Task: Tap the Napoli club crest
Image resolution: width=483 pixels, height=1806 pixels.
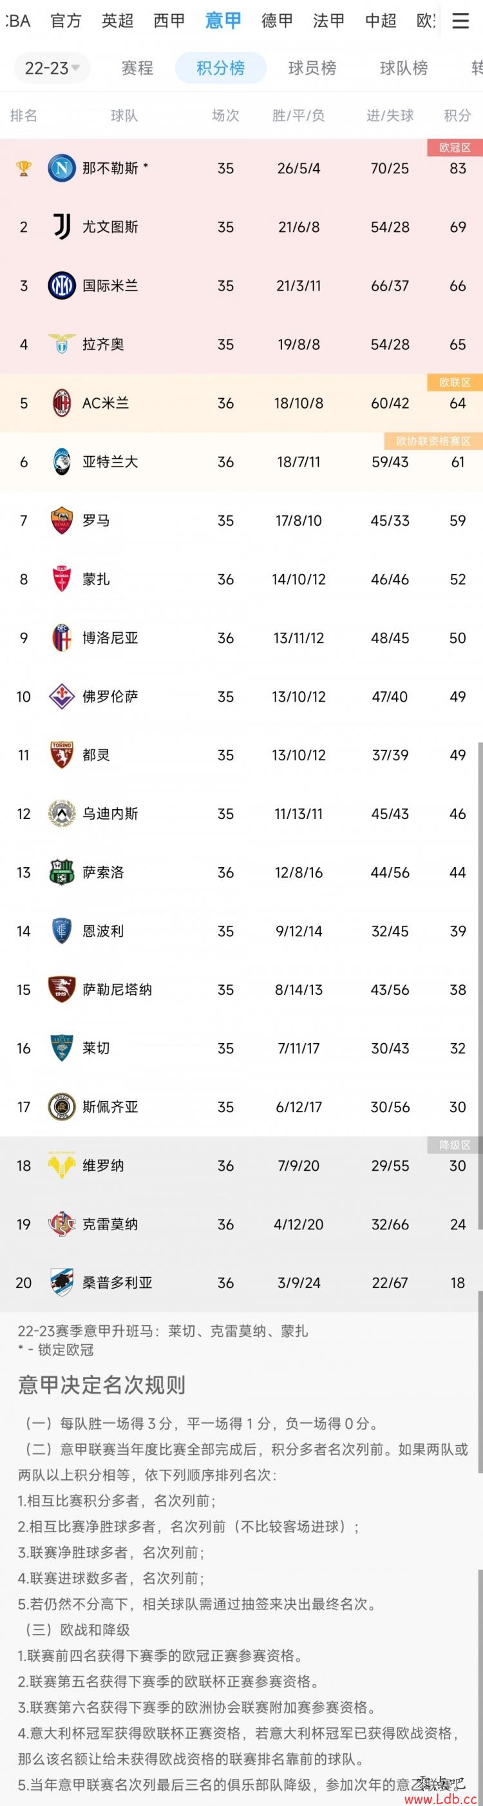Action: coord(62,168)
